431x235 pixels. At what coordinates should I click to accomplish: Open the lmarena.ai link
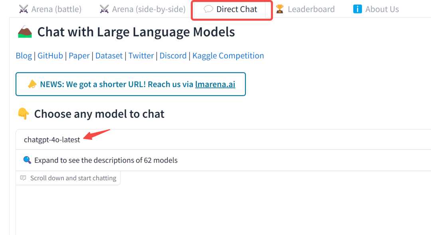coord(215,84)
